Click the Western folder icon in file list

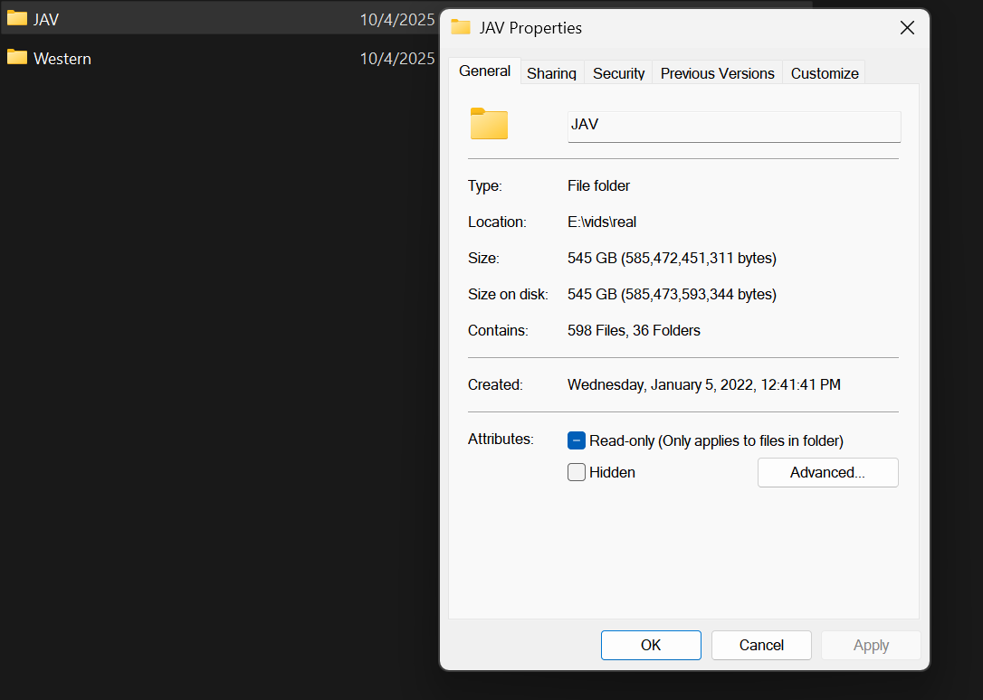tap(17, 58)
